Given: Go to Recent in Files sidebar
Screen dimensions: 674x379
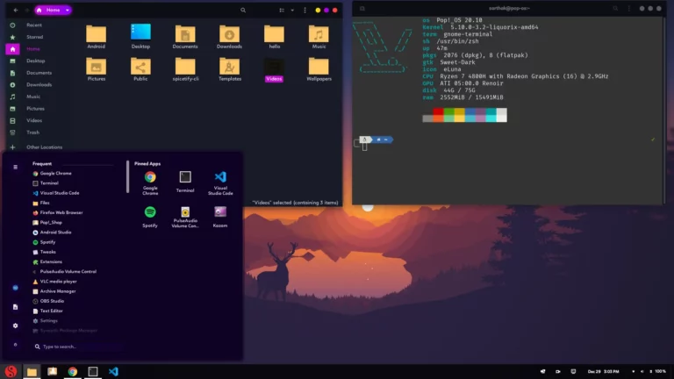Looking at the screenshot, I should tap(33, 25).
